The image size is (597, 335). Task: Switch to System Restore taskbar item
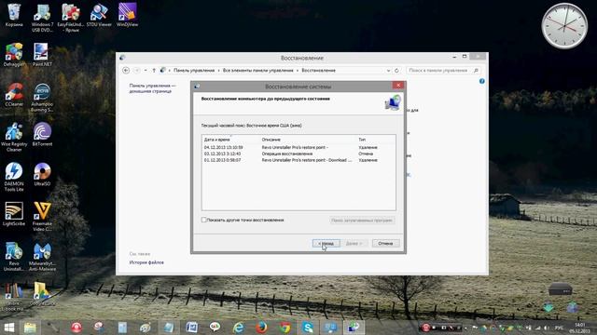coord(354,328)
